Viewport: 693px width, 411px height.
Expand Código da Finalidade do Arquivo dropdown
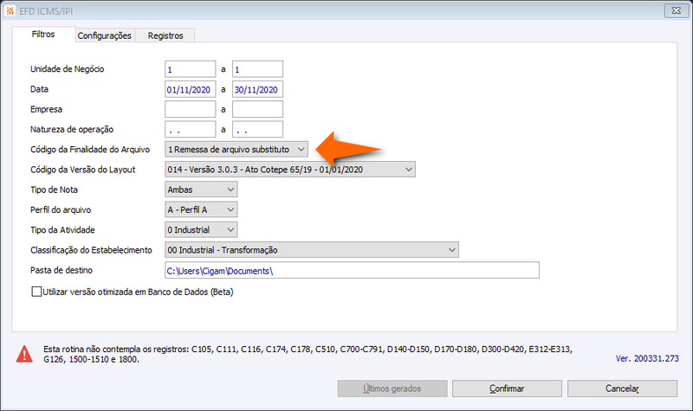coord(236,149)
